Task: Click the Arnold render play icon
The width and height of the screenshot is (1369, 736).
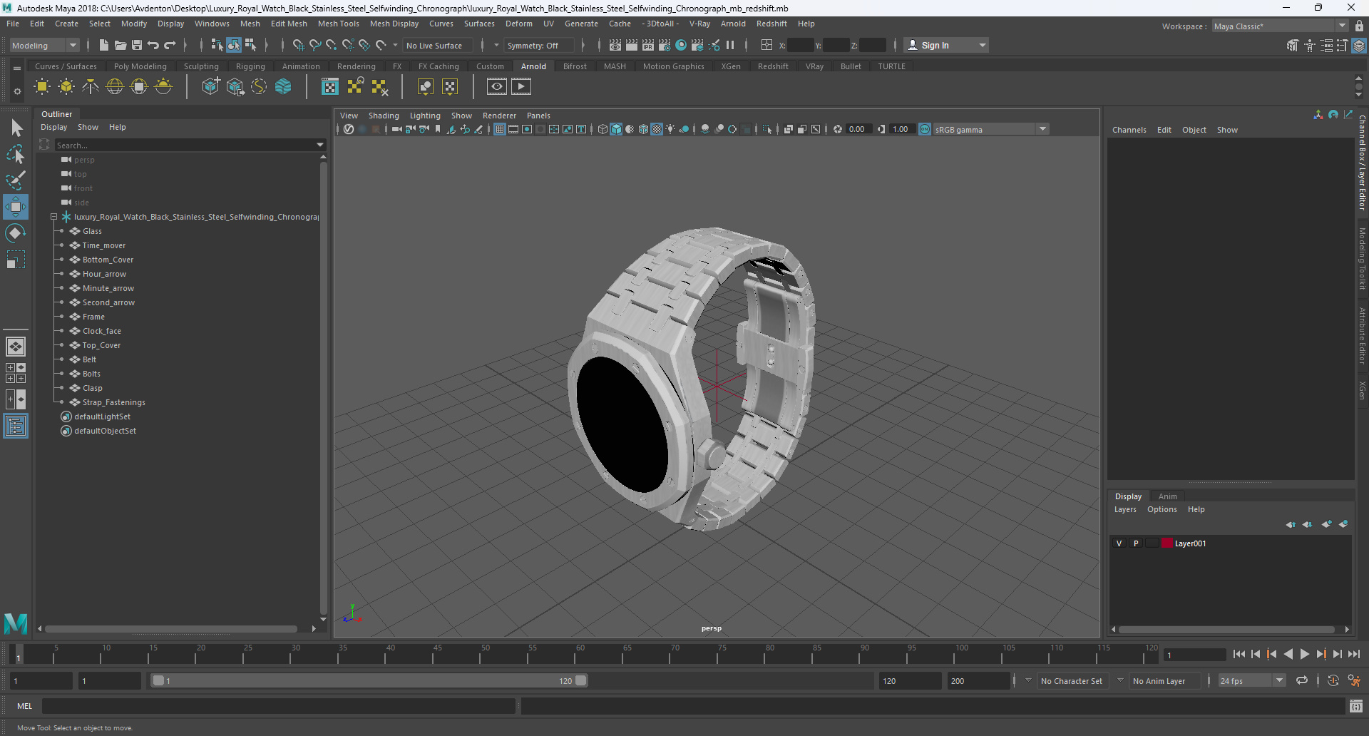Action: pyautogui.click(x=521, y=87)
